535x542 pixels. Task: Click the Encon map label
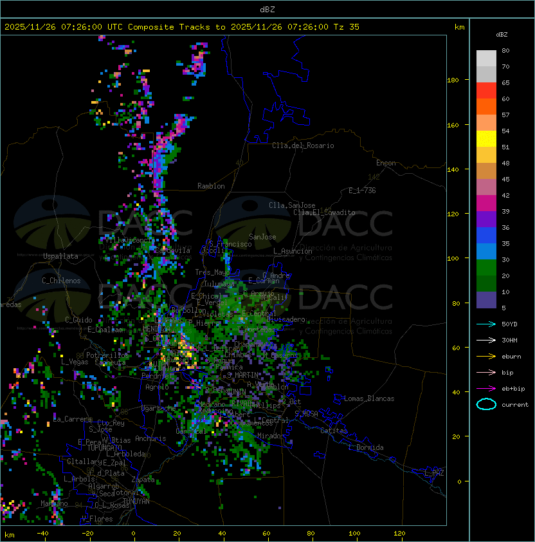(386, 163)
